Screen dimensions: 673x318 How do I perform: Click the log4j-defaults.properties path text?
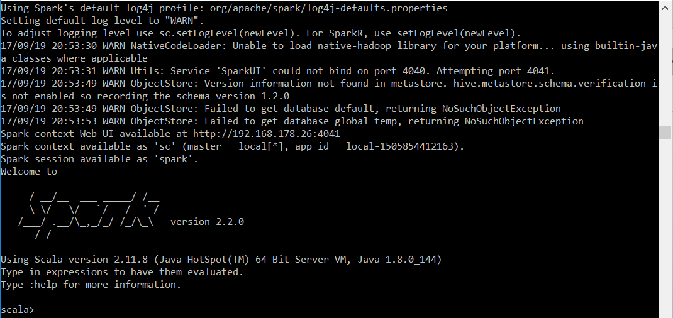pos(329,8)
